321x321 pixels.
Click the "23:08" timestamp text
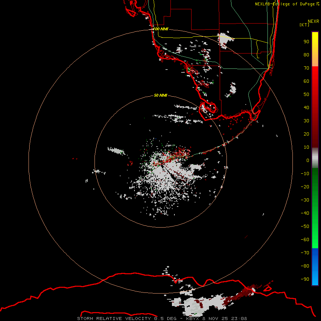pyautogui.click(x=239, y=319)
